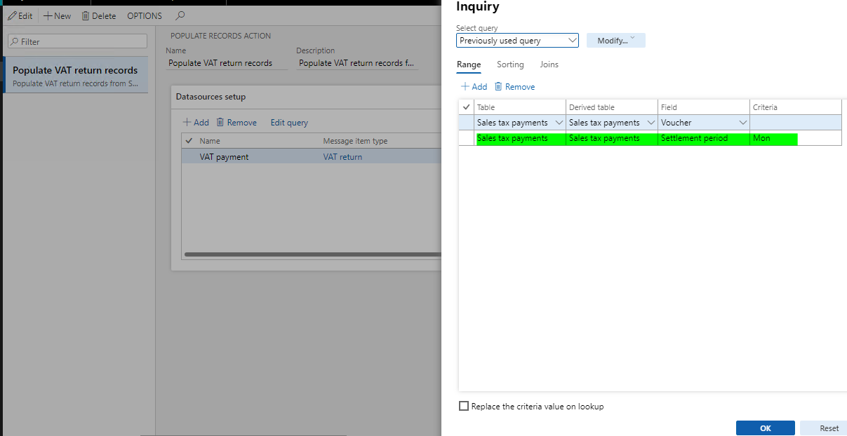Toggle select-all checkmark in Range grid
This screenshot has width=847, height=436.
pyautogui.click(x=467, y=107)
